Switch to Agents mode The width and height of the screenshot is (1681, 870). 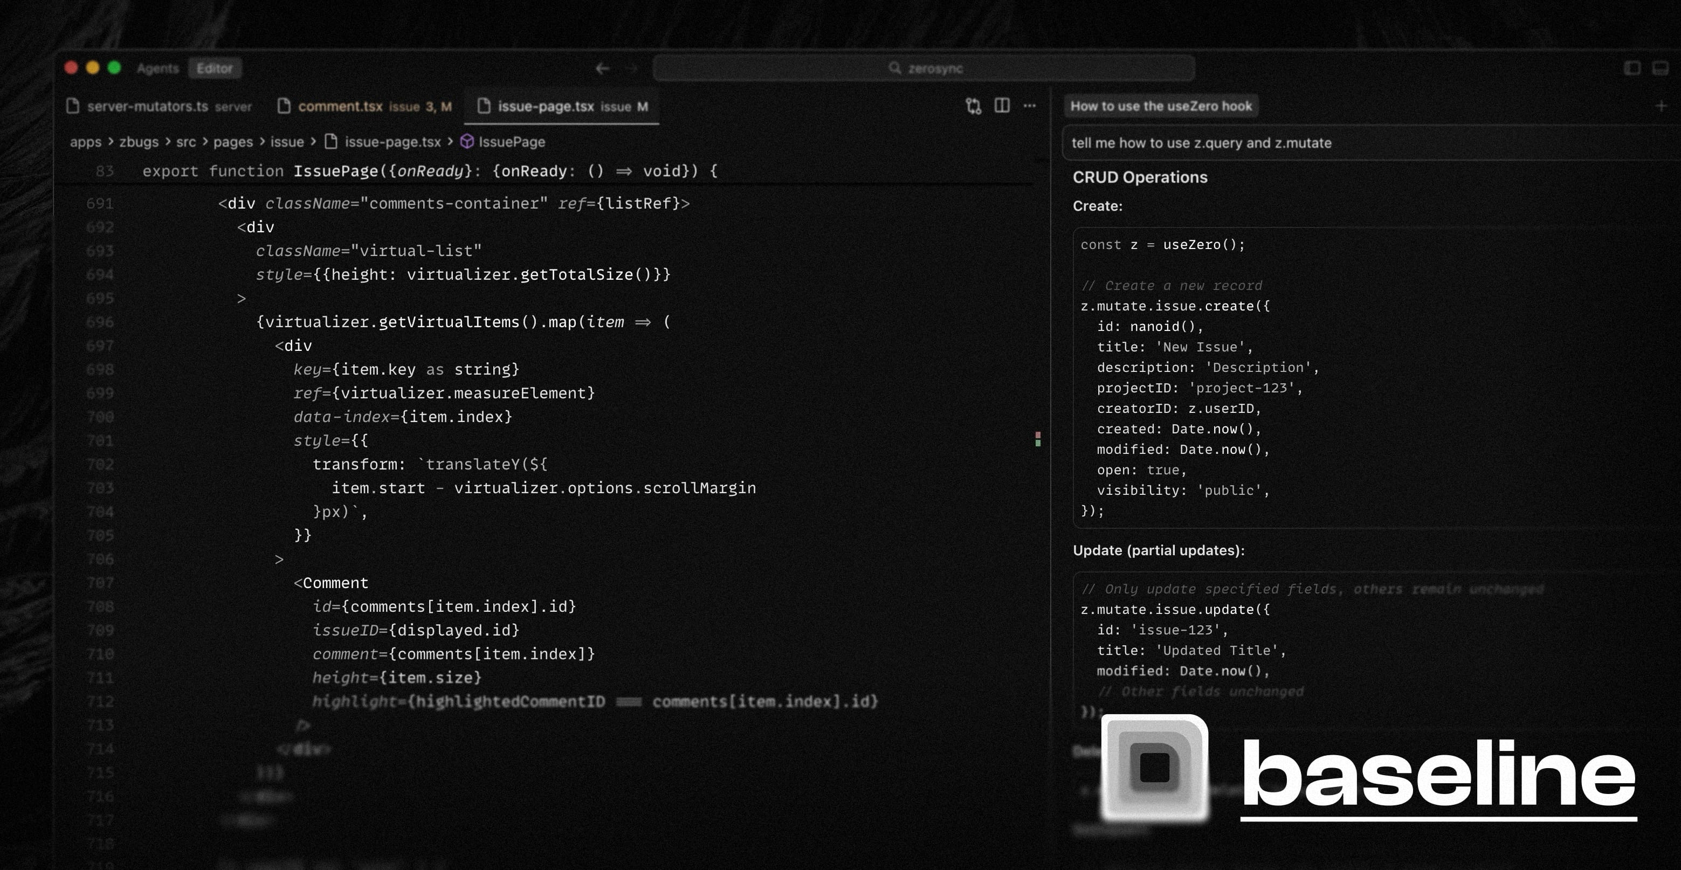158,68
